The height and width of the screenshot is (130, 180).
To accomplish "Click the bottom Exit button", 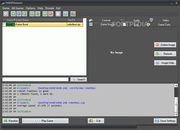I will pyautogui.click(x=96, y=121).
